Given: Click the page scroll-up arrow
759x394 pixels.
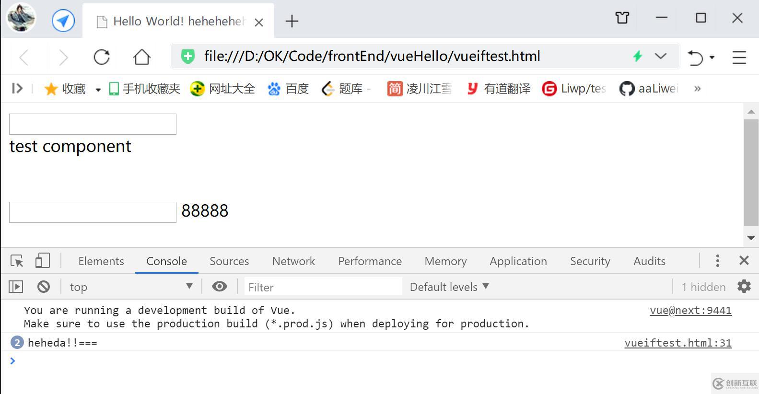Looking at the screenshot, I should pos(751,111).
